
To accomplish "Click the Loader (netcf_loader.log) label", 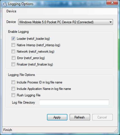I will [x=33, y=39].
